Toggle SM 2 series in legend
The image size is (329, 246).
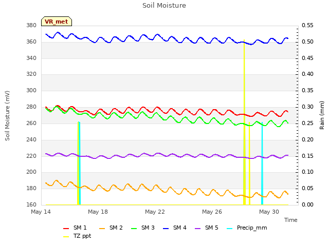click(x=111, y=228)
